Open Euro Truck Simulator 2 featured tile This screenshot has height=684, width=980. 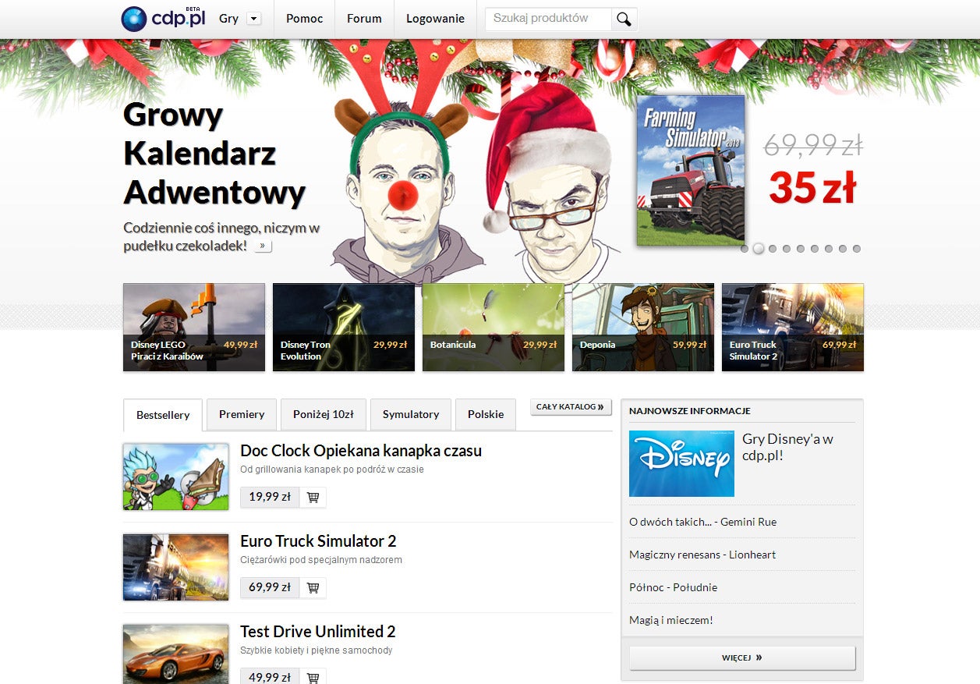point(793,328)
